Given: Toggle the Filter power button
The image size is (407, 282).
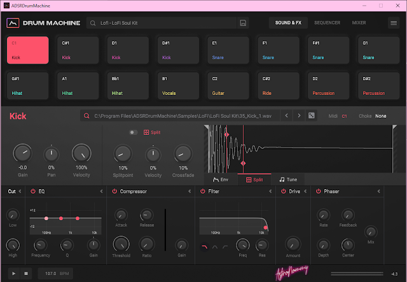Looking at the screenshot, I should 203,192.
